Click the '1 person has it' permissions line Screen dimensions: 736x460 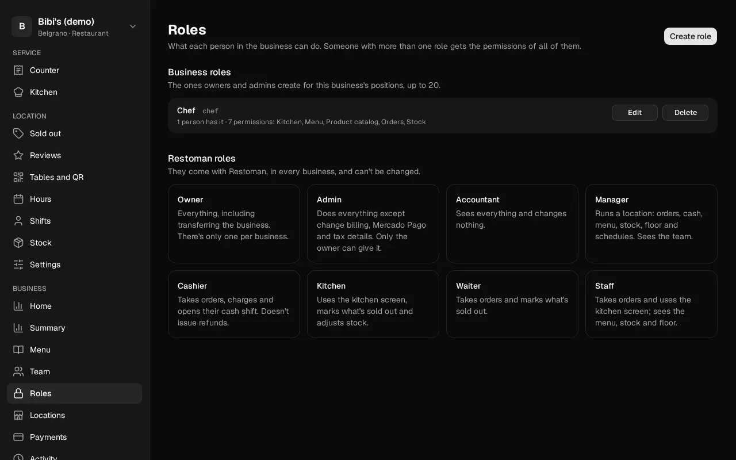click(301, 122)
